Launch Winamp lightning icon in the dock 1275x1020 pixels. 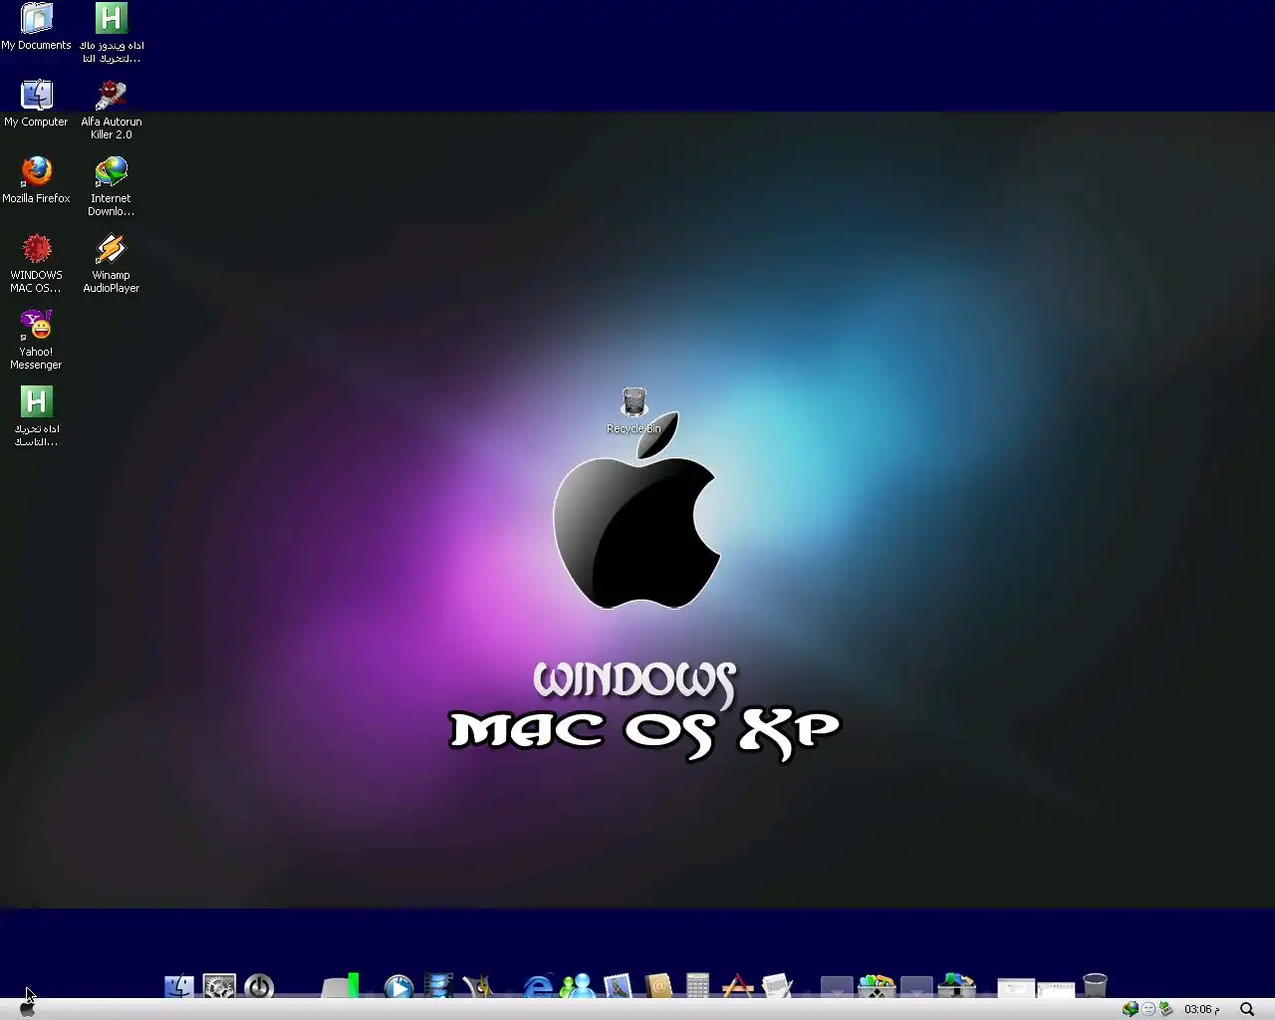[x=478, y=986]
